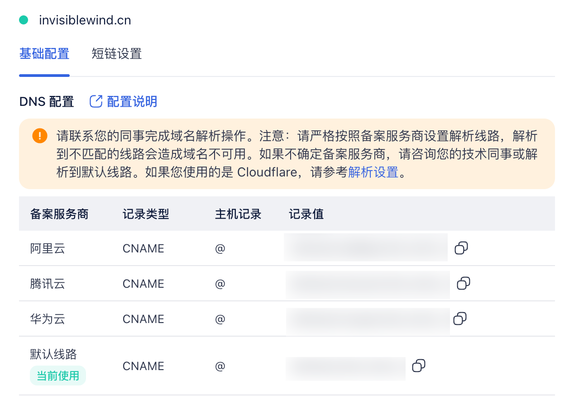Viewport: 574px width, 409px height.
Task: Copy the 腾讯云 CNAME record value
Action: 463,283
